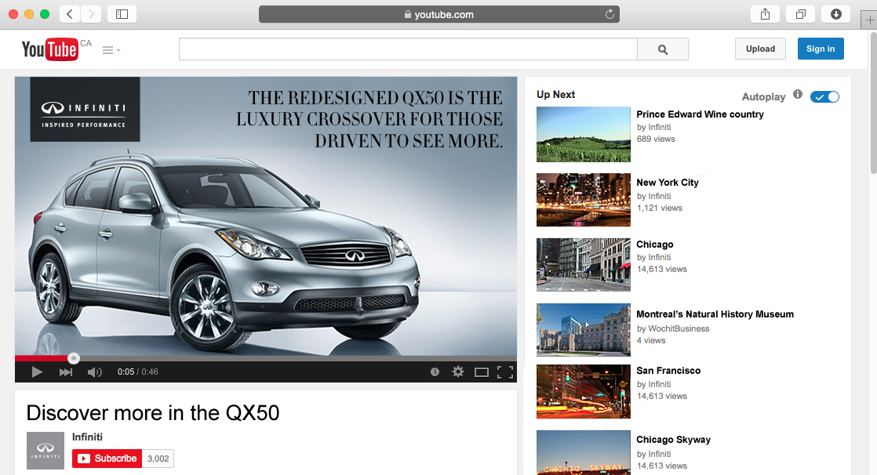Viewport: 877px width, 475px height.
Task: Click the page vertical scrollbar
Action: point(873,103)
